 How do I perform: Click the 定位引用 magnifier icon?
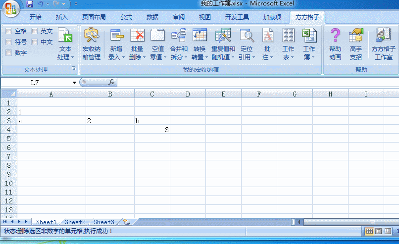246,36
